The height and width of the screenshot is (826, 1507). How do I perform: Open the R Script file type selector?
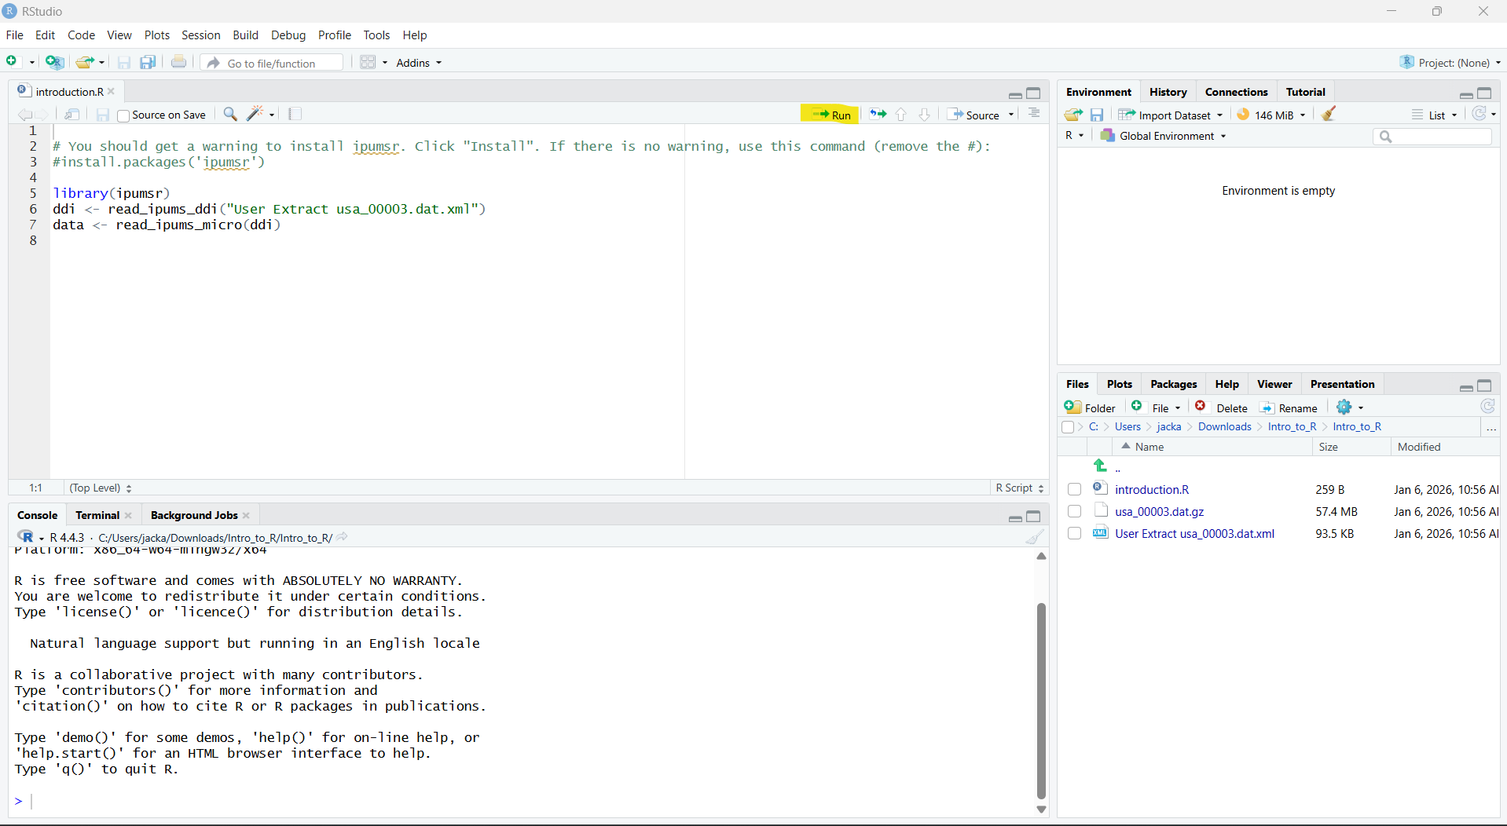pyautogui.click(x=1020, y=488)
